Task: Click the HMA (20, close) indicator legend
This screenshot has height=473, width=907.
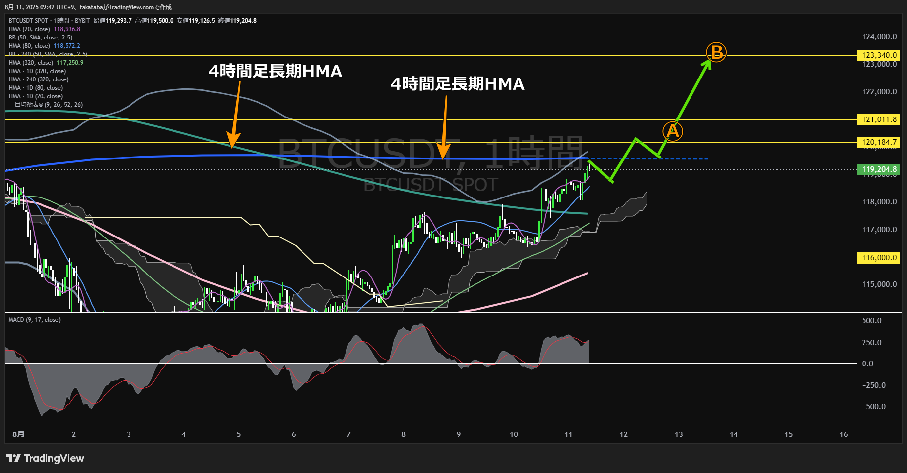Action: coord(44,29)
